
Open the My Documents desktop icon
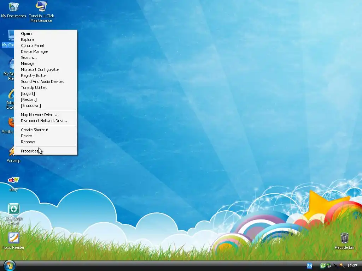coord(13,10)
